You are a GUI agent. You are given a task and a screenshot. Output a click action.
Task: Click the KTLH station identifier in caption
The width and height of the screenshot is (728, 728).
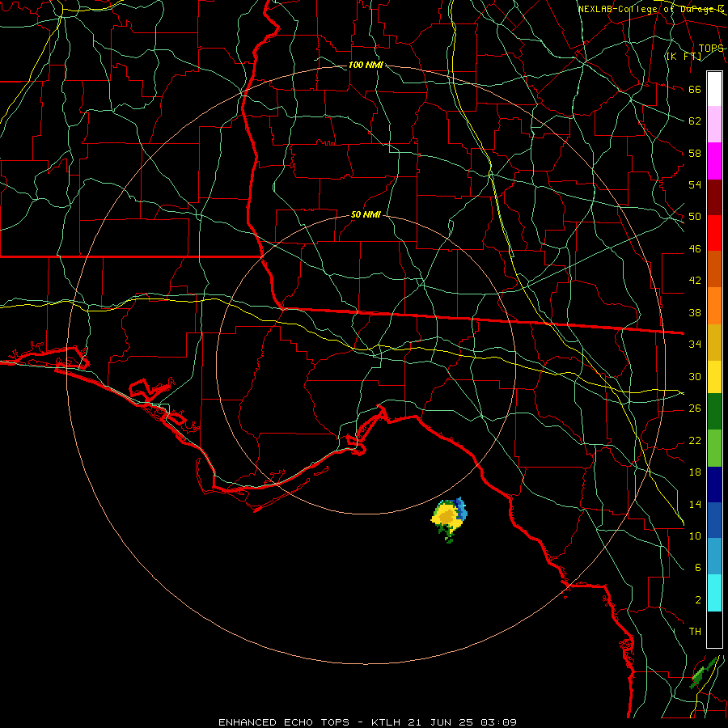(x=387, y=722)
